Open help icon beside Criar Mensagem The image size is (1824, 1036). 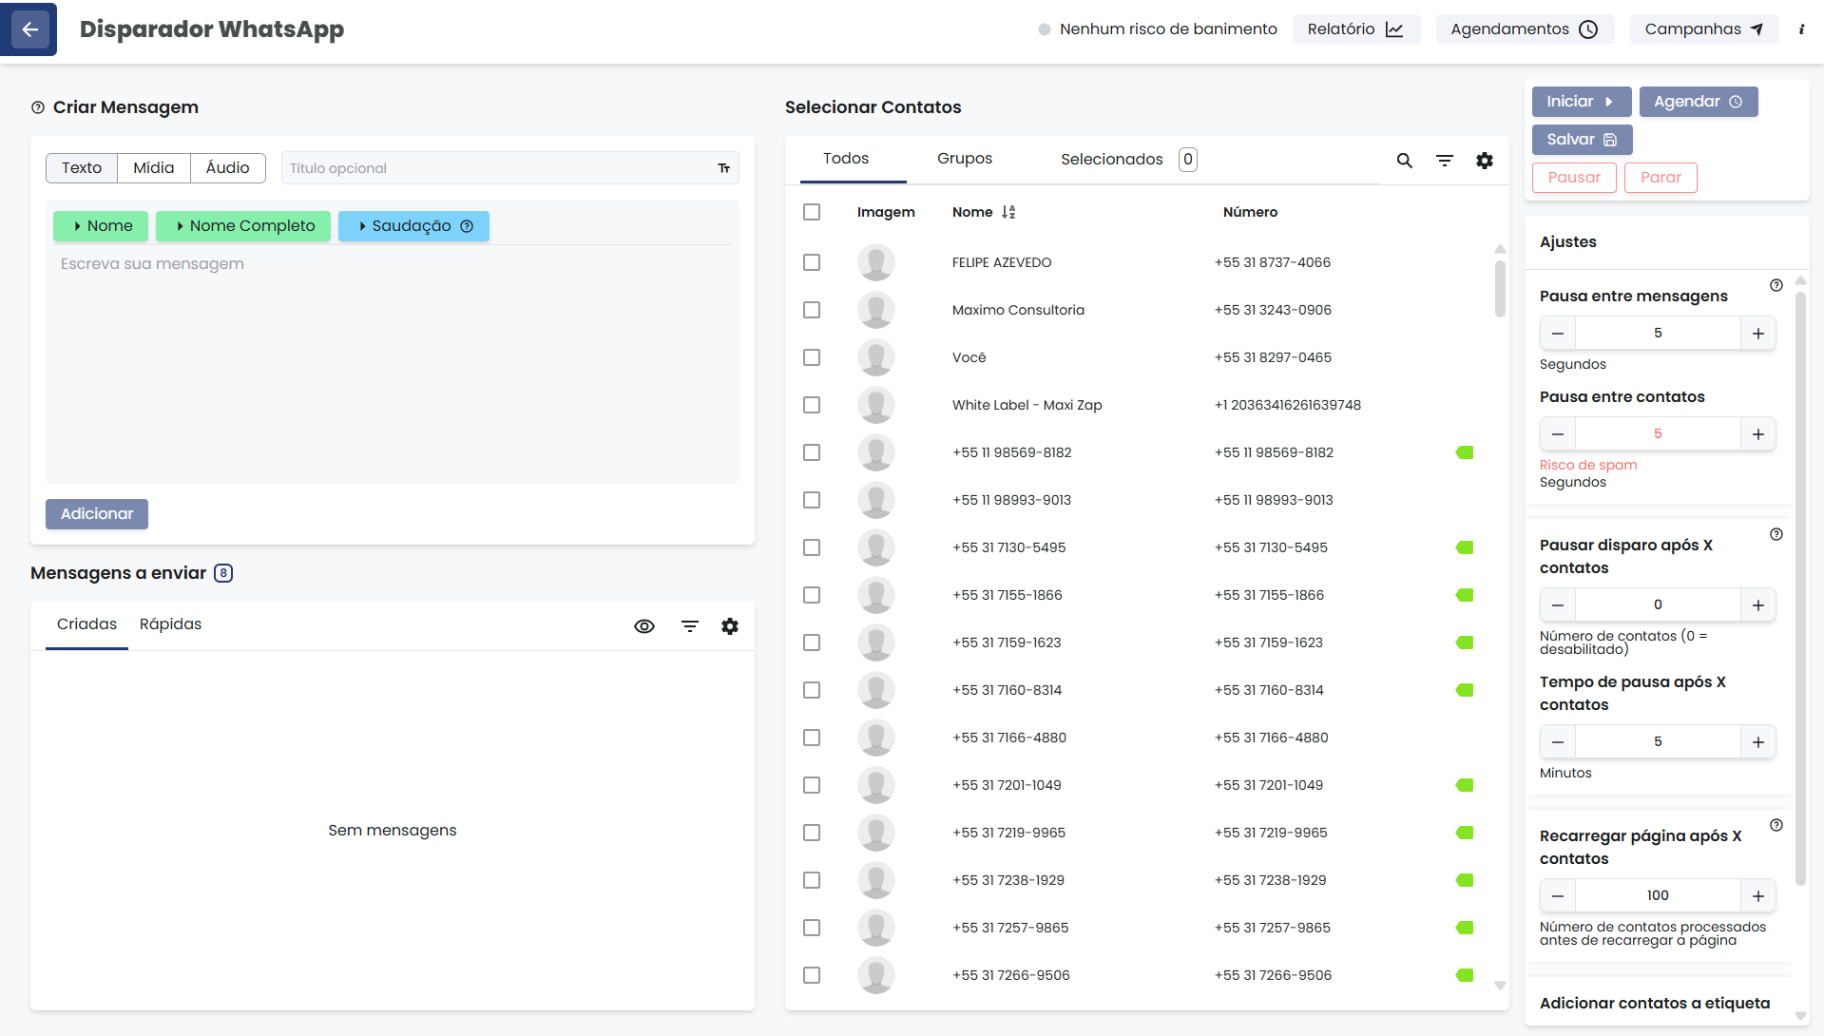coord(38,107)
